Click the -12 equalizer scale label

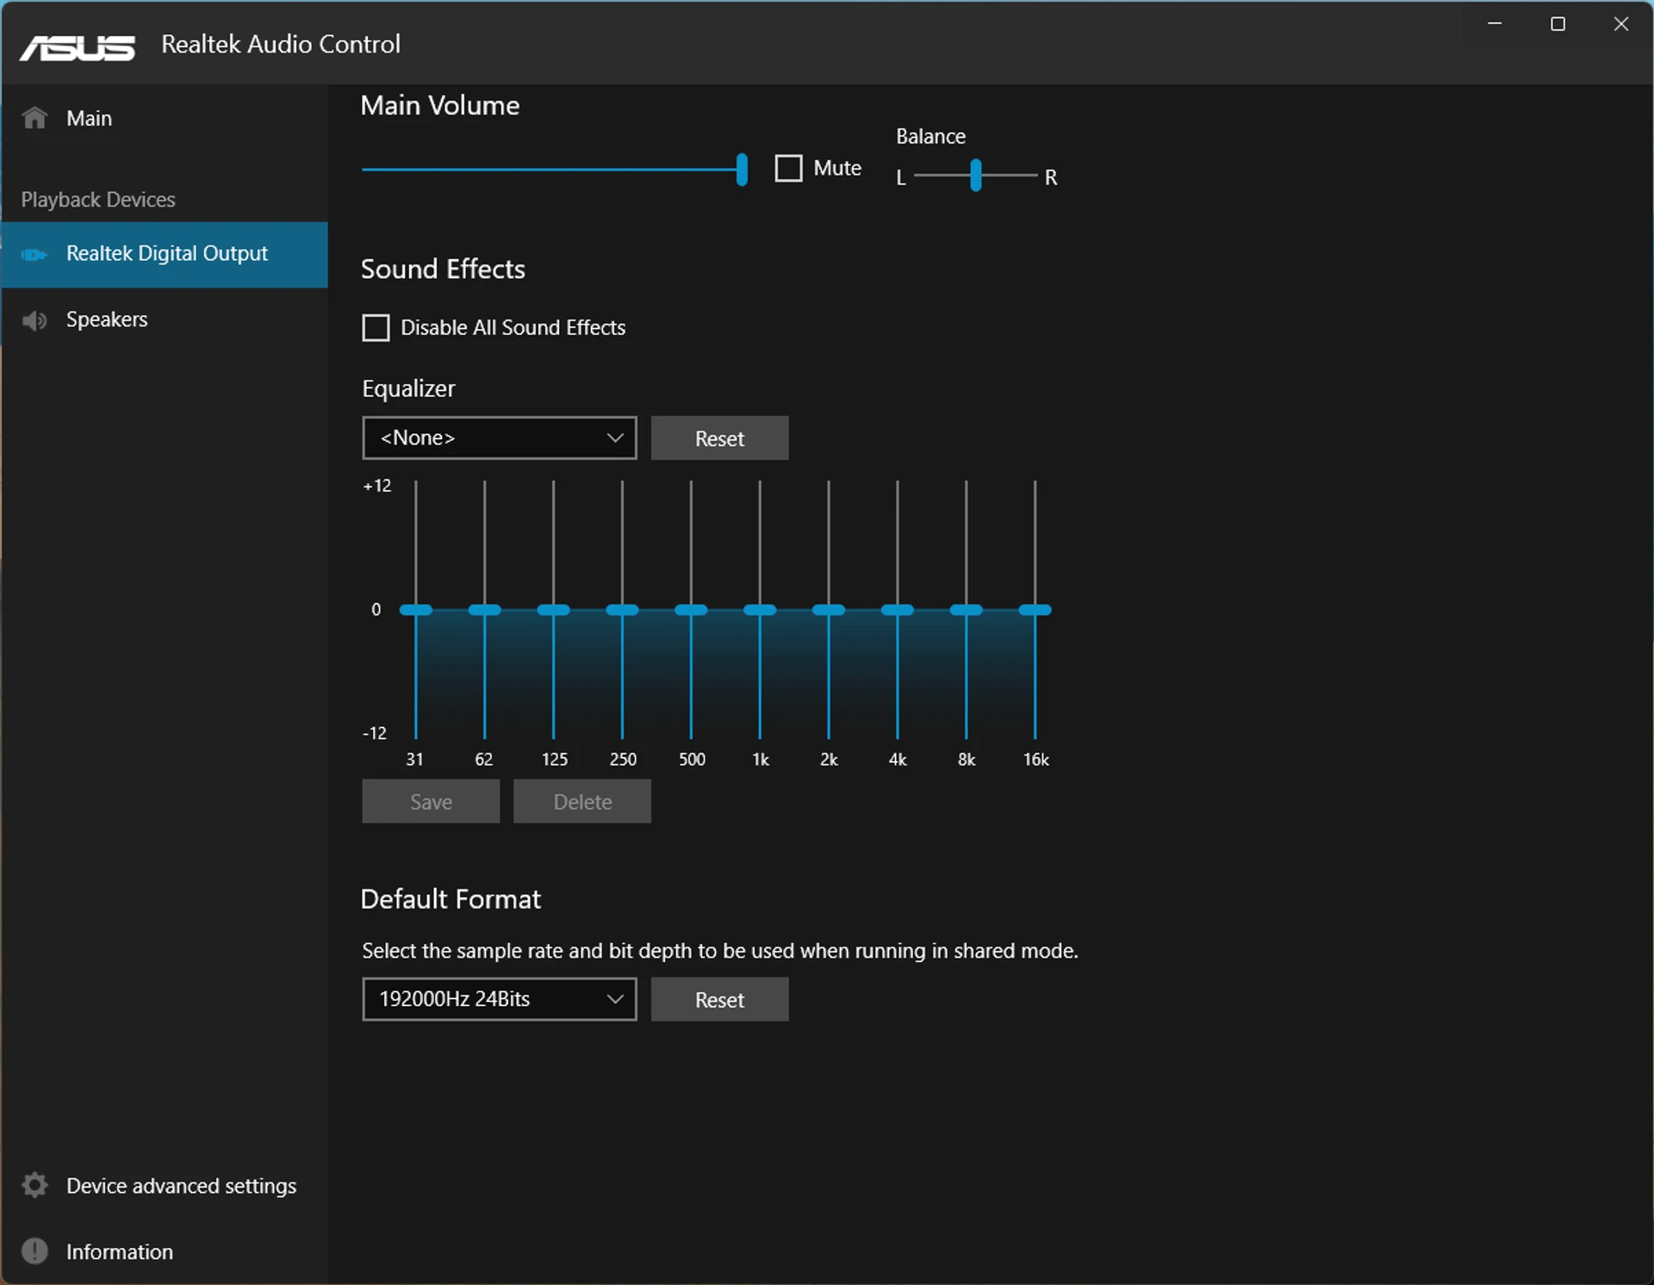[x=375, y=734]
